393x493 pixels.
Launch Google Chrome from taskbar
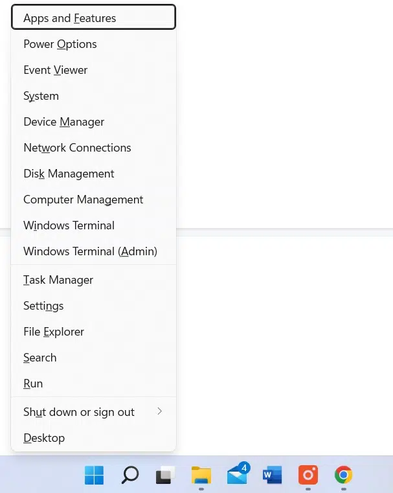click(x=343, y=476)
